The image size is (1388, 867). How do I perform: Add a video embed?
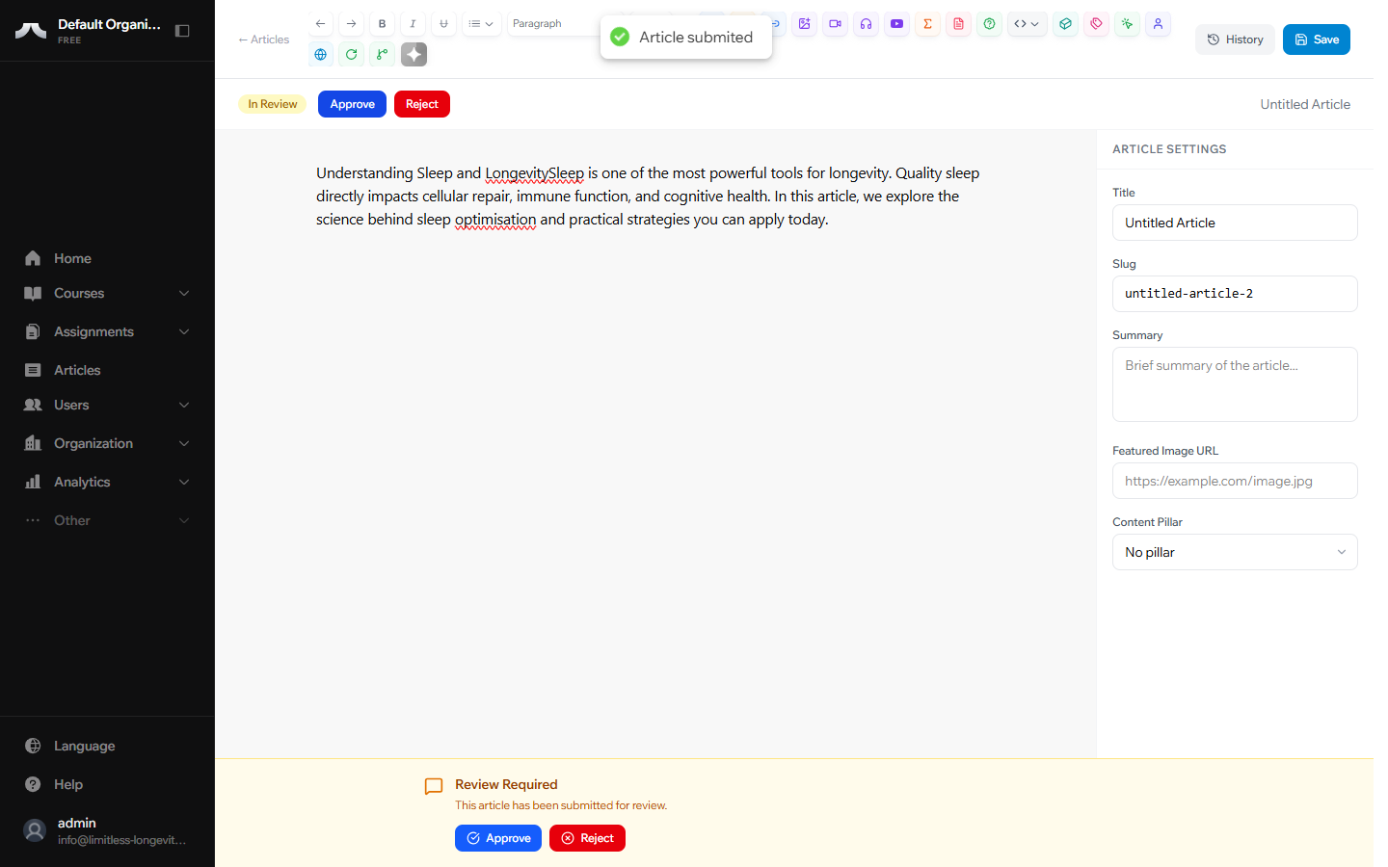point(835,23)
